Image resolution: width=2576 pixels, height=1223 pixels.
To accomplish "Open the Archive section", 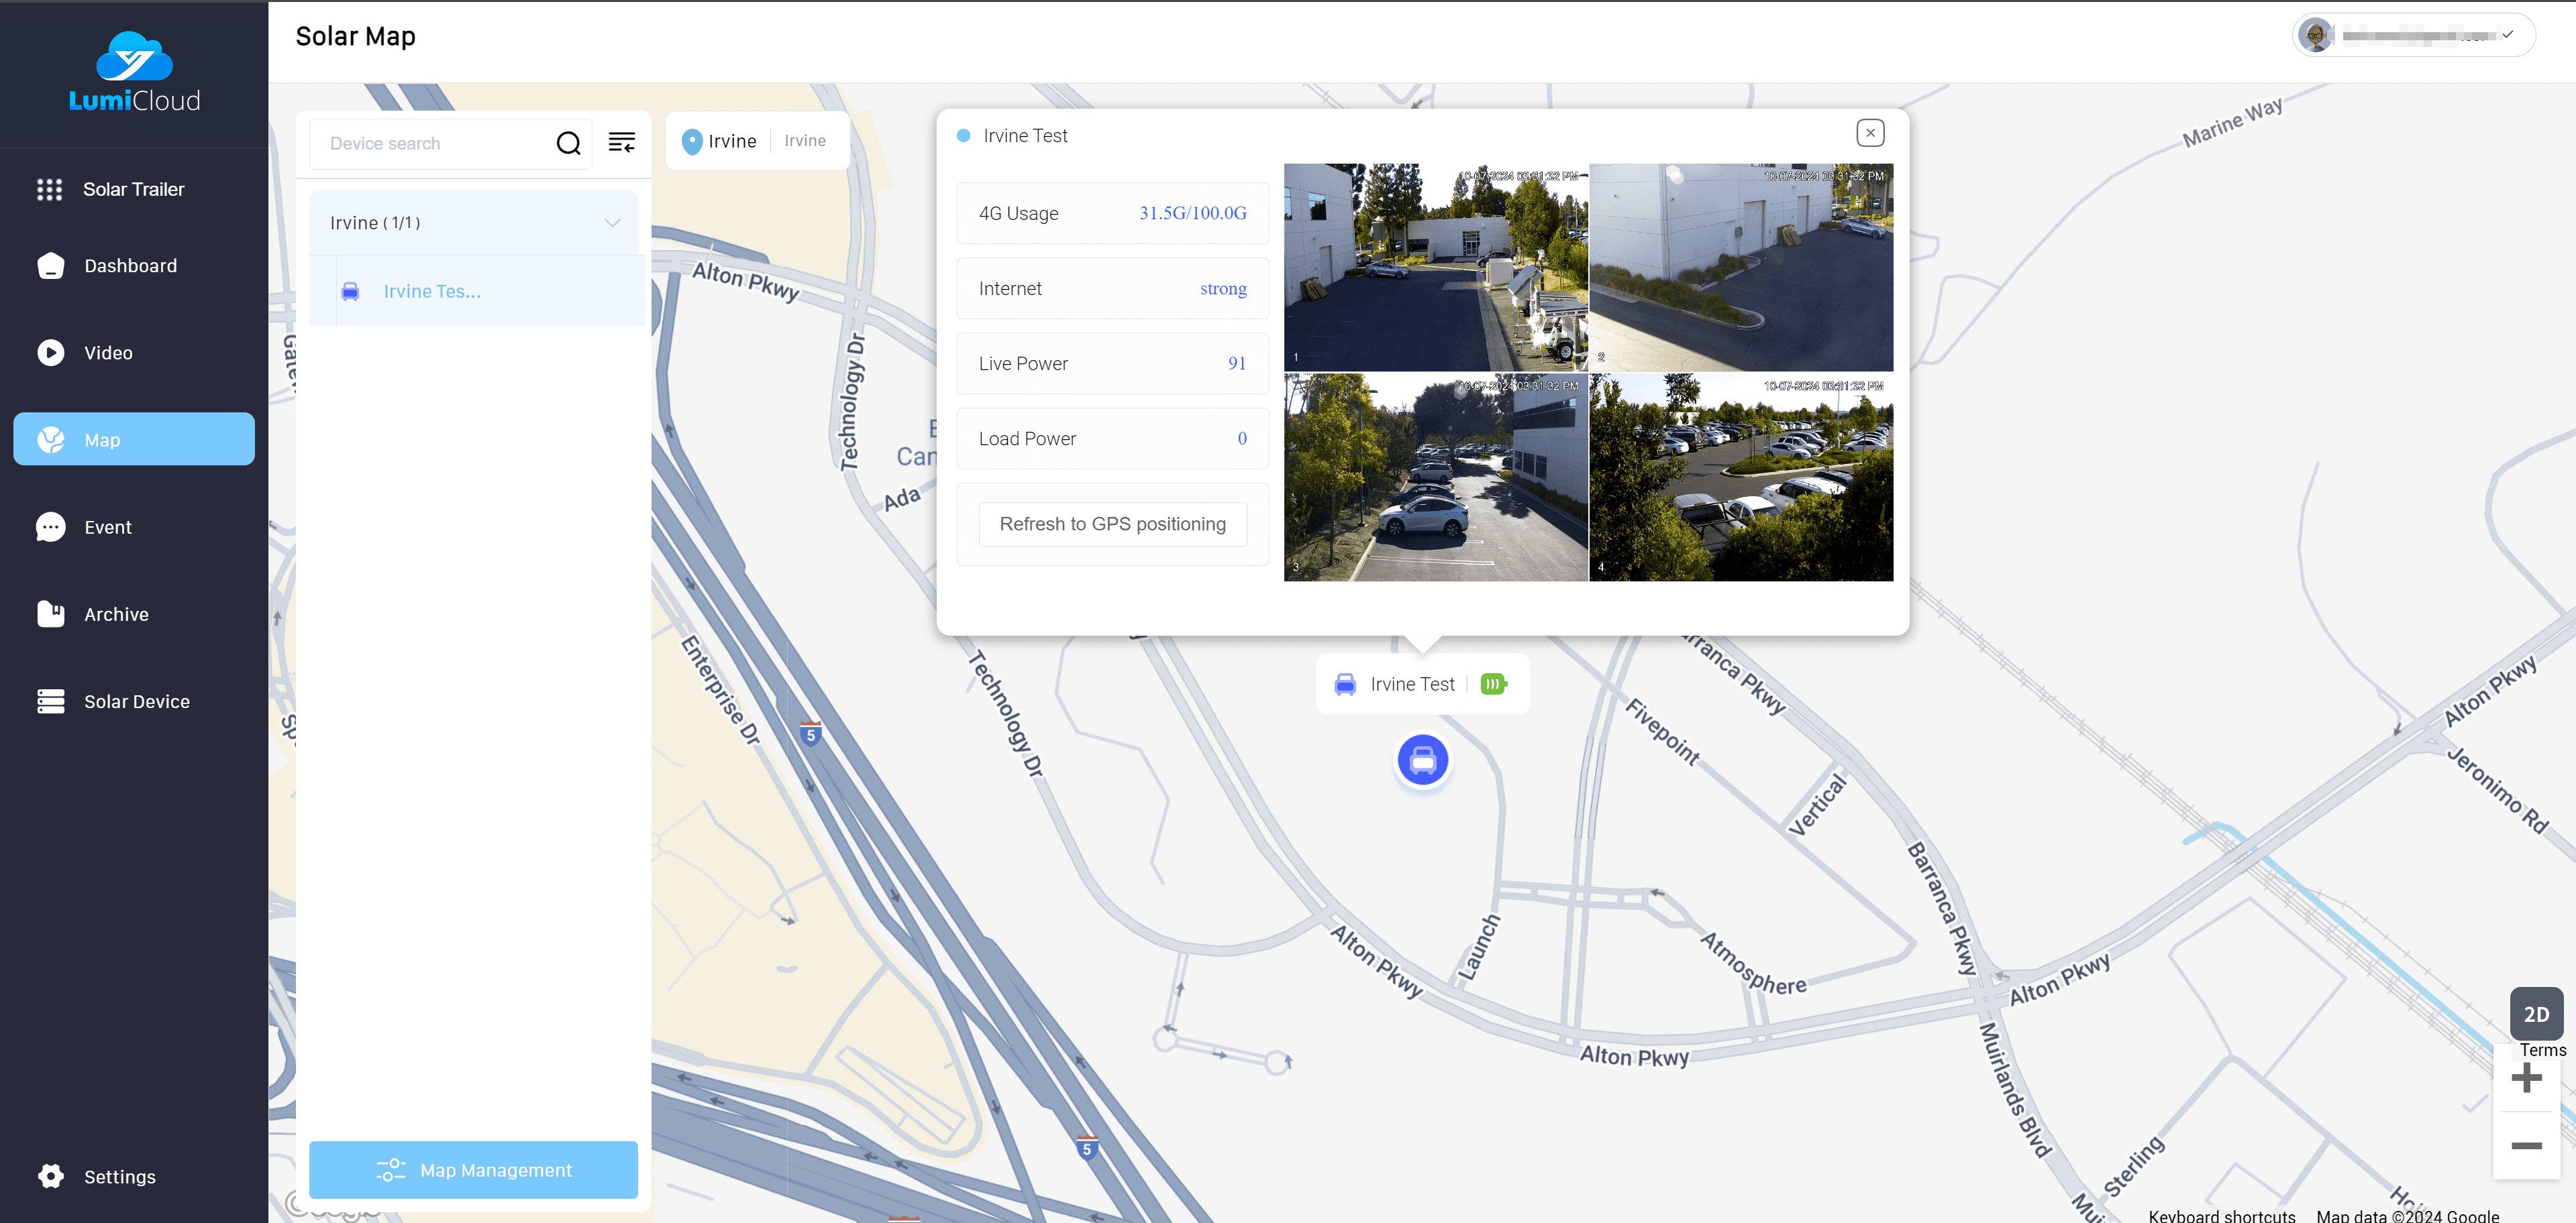I will tap(134, 614).
